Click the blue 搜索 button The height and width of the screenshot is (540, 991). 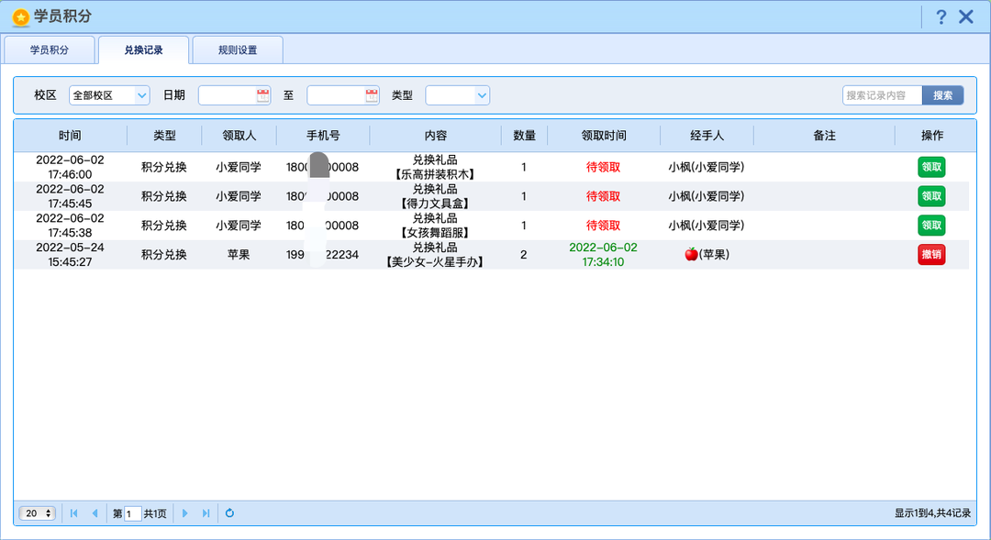pos(942,95)
